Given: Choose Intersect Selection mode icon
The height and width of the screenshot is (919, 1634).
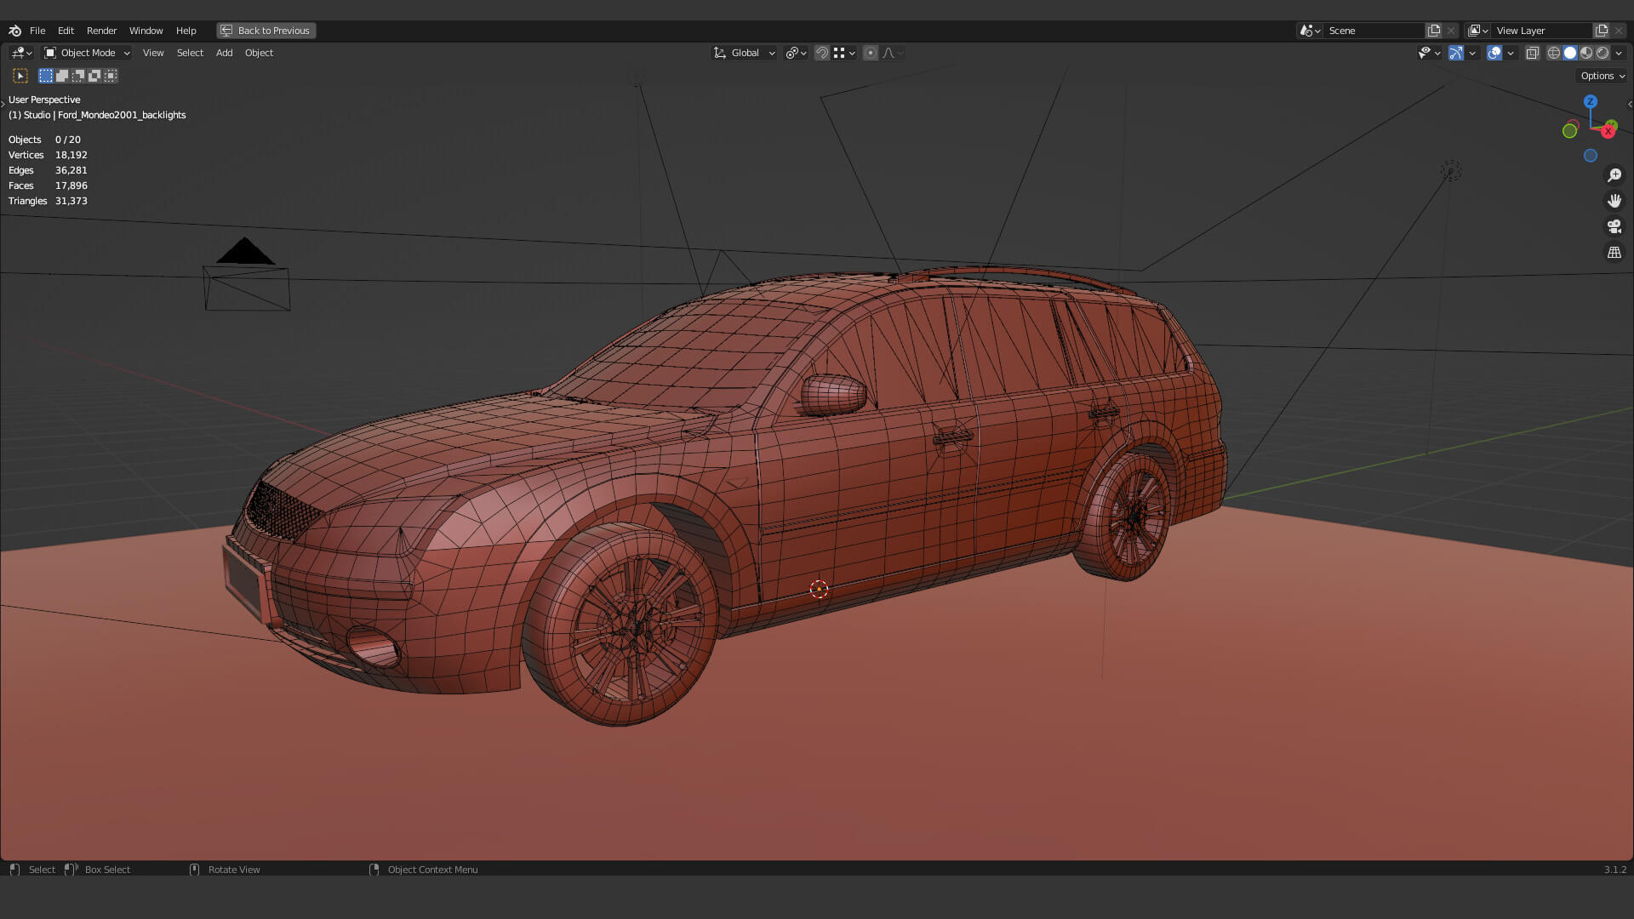Looking at the screenshot, I should 111,76.
